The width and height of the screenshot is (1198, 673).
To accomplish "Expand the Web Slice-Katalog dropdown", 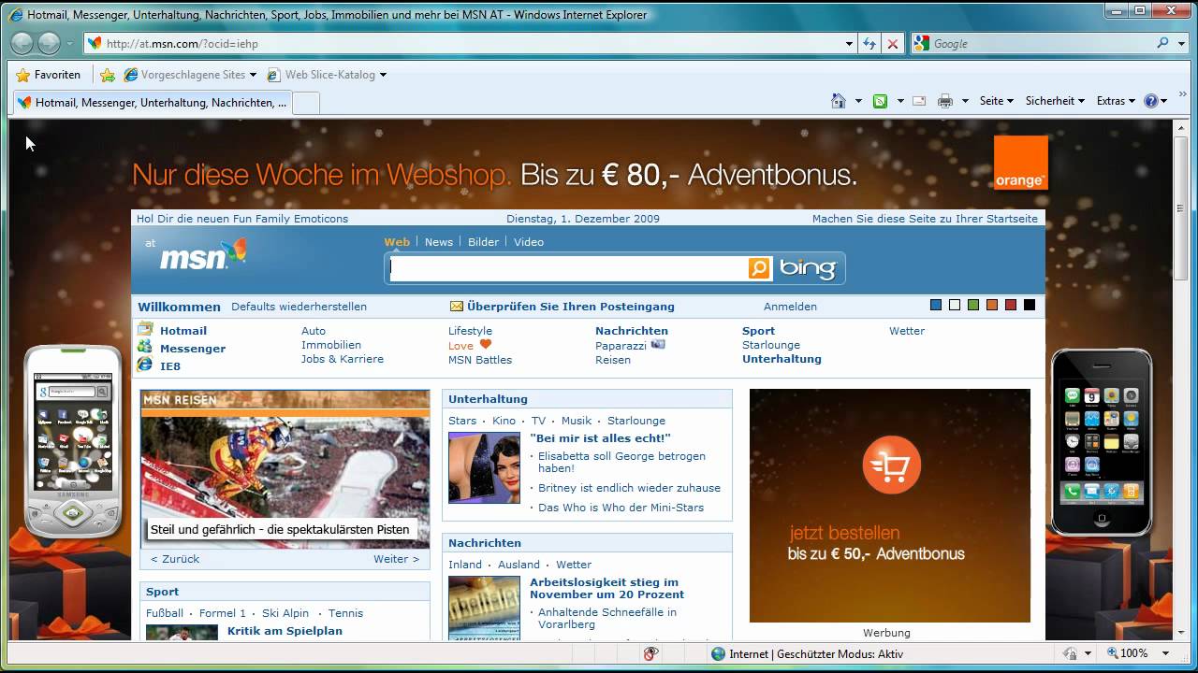I will 383,75.
